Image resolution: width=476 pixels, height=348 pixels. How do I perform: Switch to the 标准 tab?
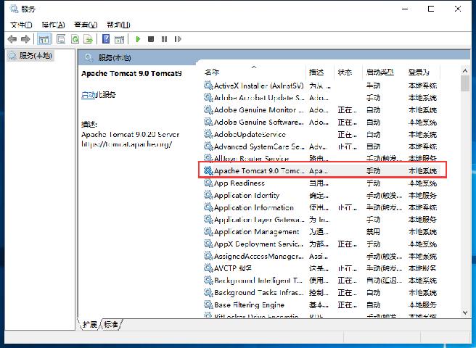[110, 324]
